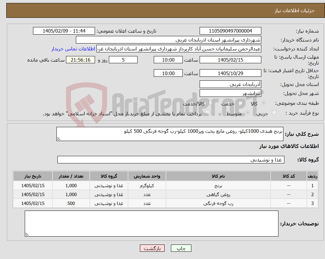The width and height of the screenshot is (325, 259).
Task: Click the رب گوجه فرنگی item name cell
Action: [x=218, y=204]
